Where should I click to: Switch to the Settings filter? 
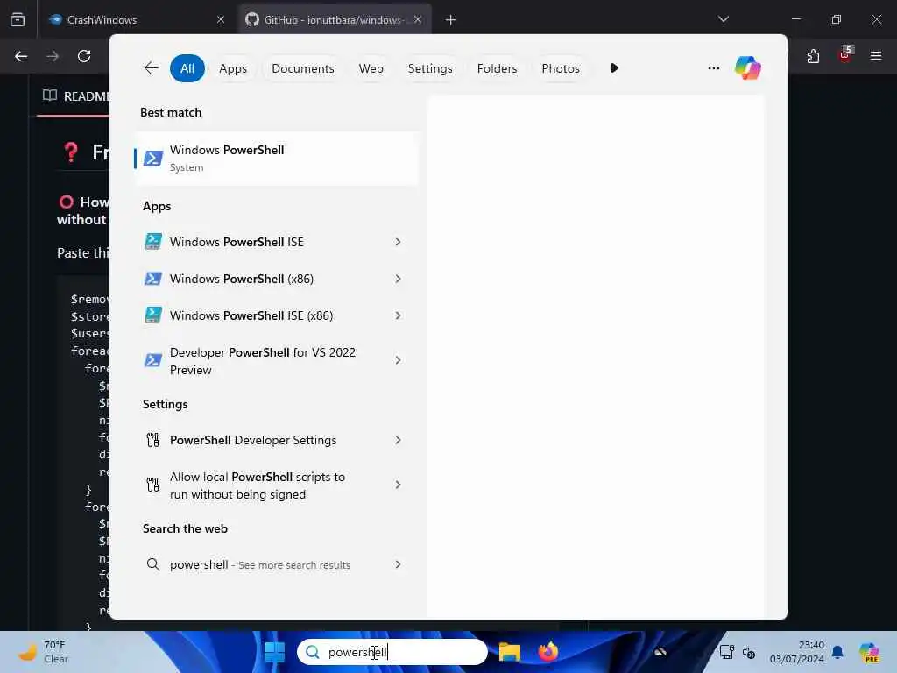(429, 68)
